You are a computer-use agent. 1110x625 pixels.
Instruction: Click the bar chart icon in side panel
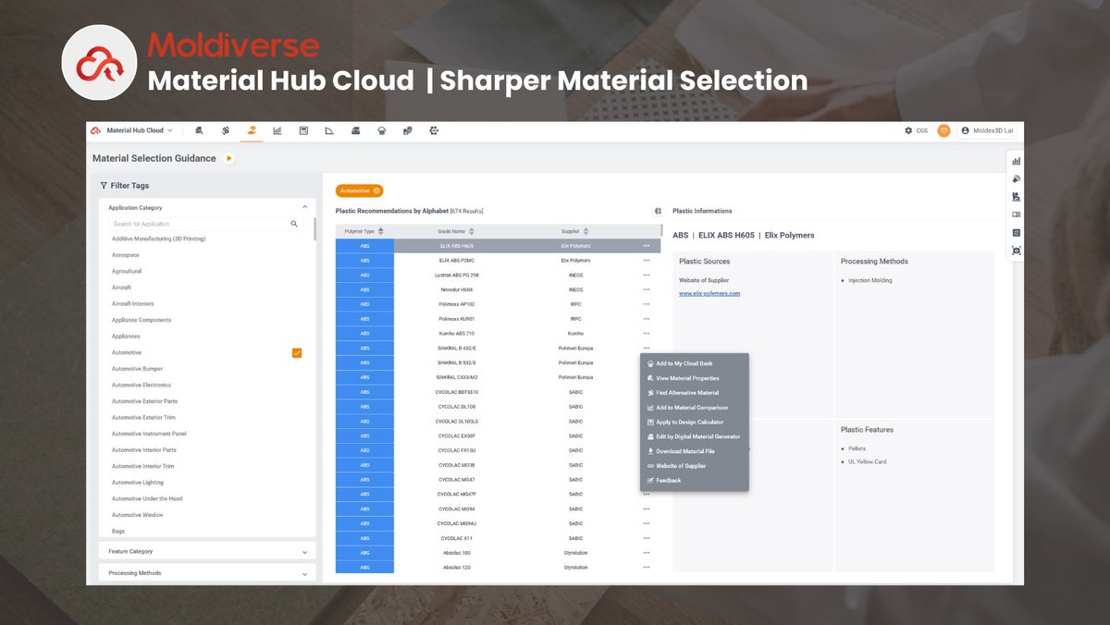tap(1017, 161)
